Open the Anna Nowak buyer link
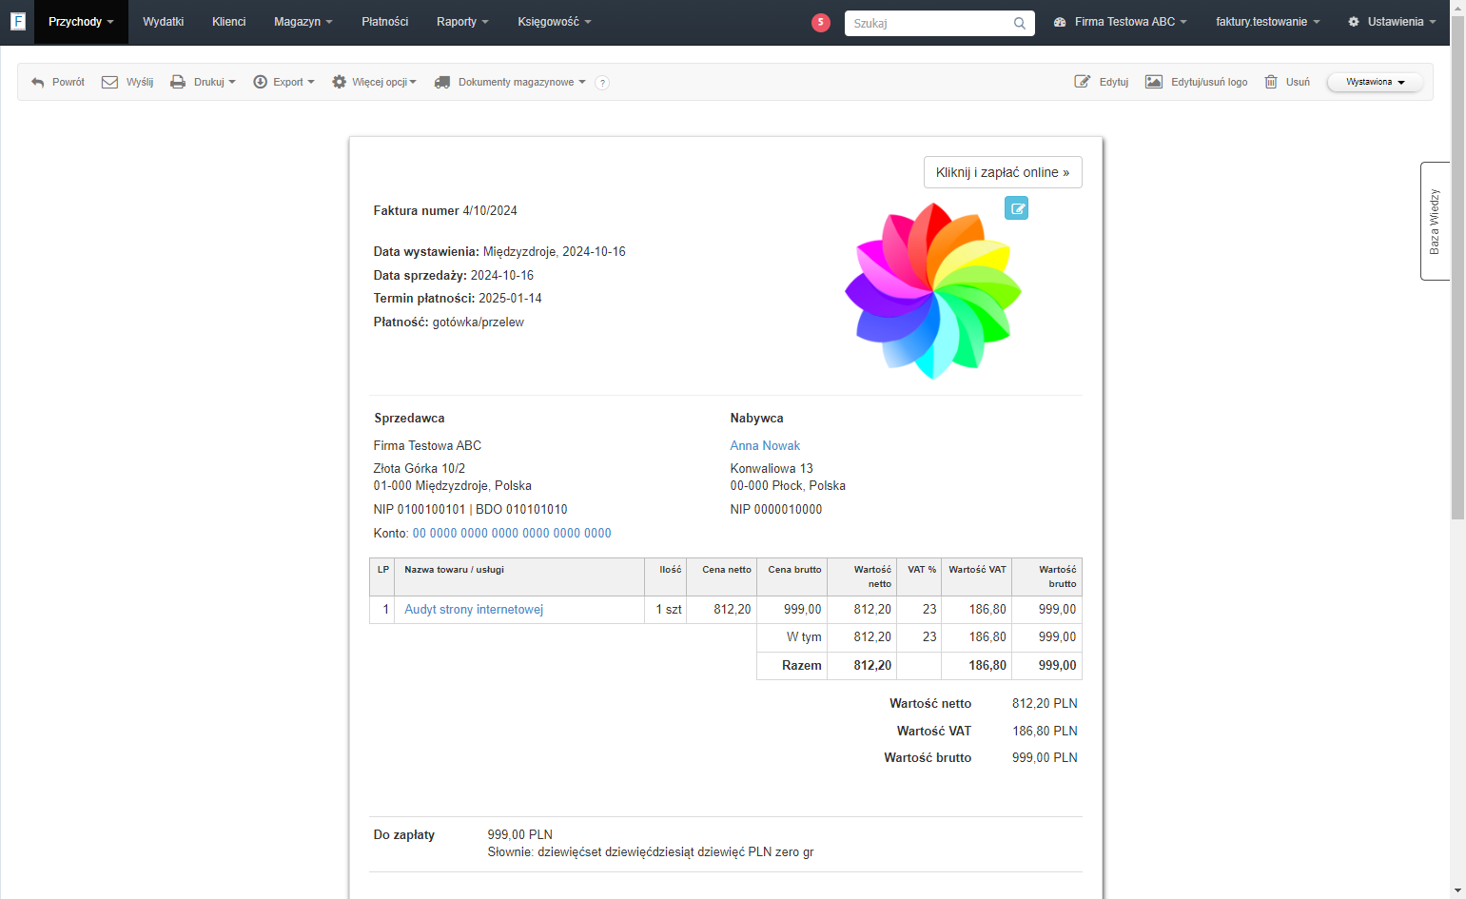 (x=765, y=445)
